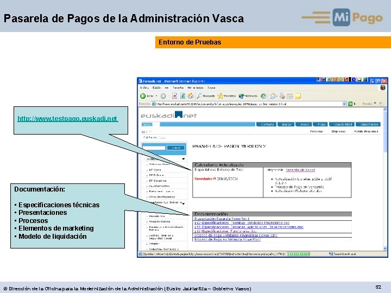
Task: Open Especificaciones Técnicas aplicaciones Departamentales doc
Action: 249,227
